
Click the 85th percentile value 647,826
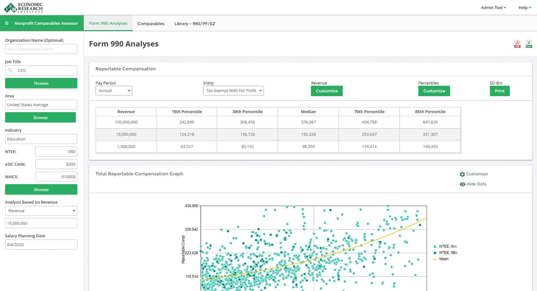pos(430,122)
